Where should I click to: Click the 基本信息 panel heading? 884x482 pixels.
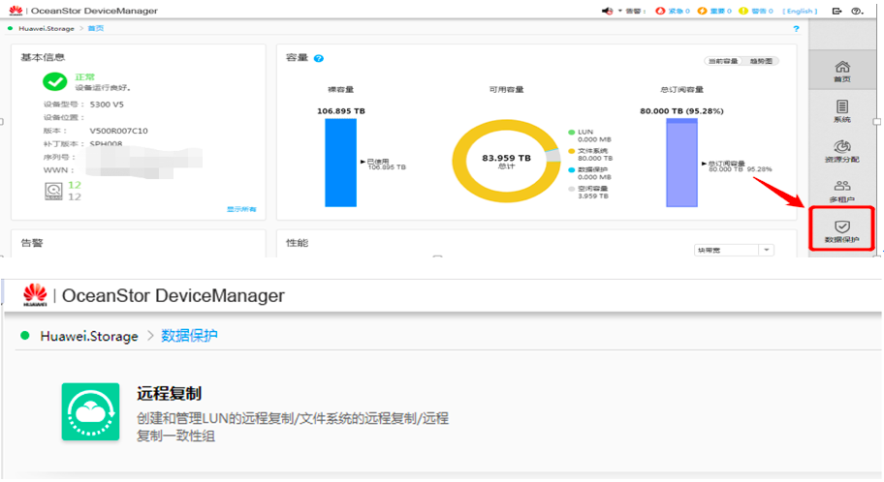[43, 57]
